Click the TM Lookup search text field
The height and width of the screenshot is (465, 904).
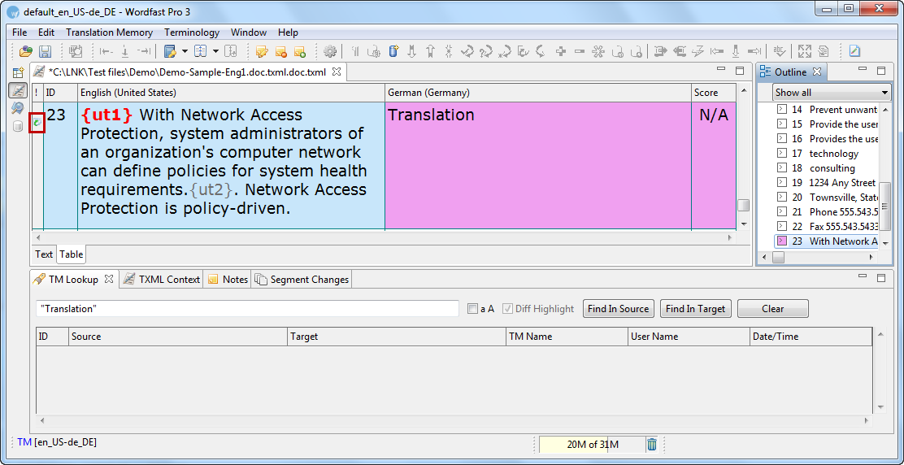[248, 309]
